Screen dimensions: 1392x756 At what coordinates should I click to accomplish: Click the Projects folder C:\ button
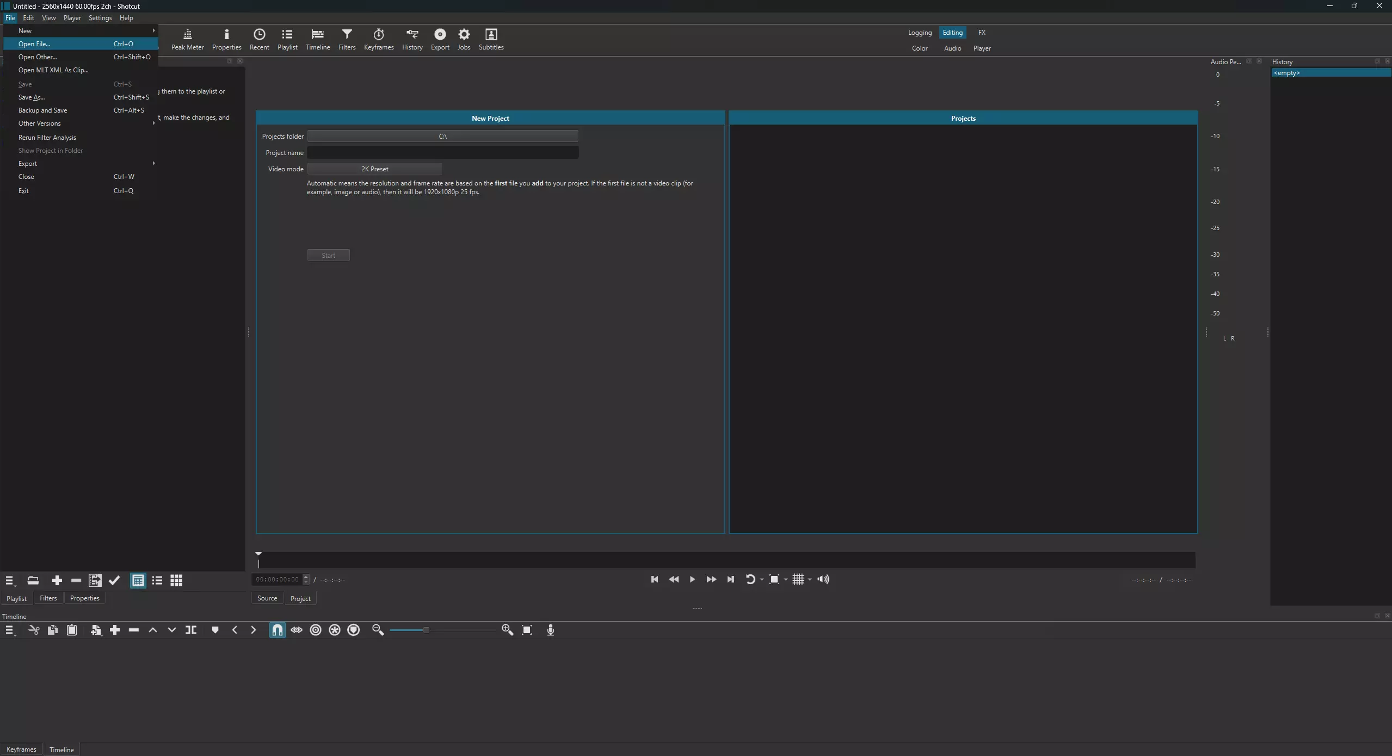[x=442, y=136]
